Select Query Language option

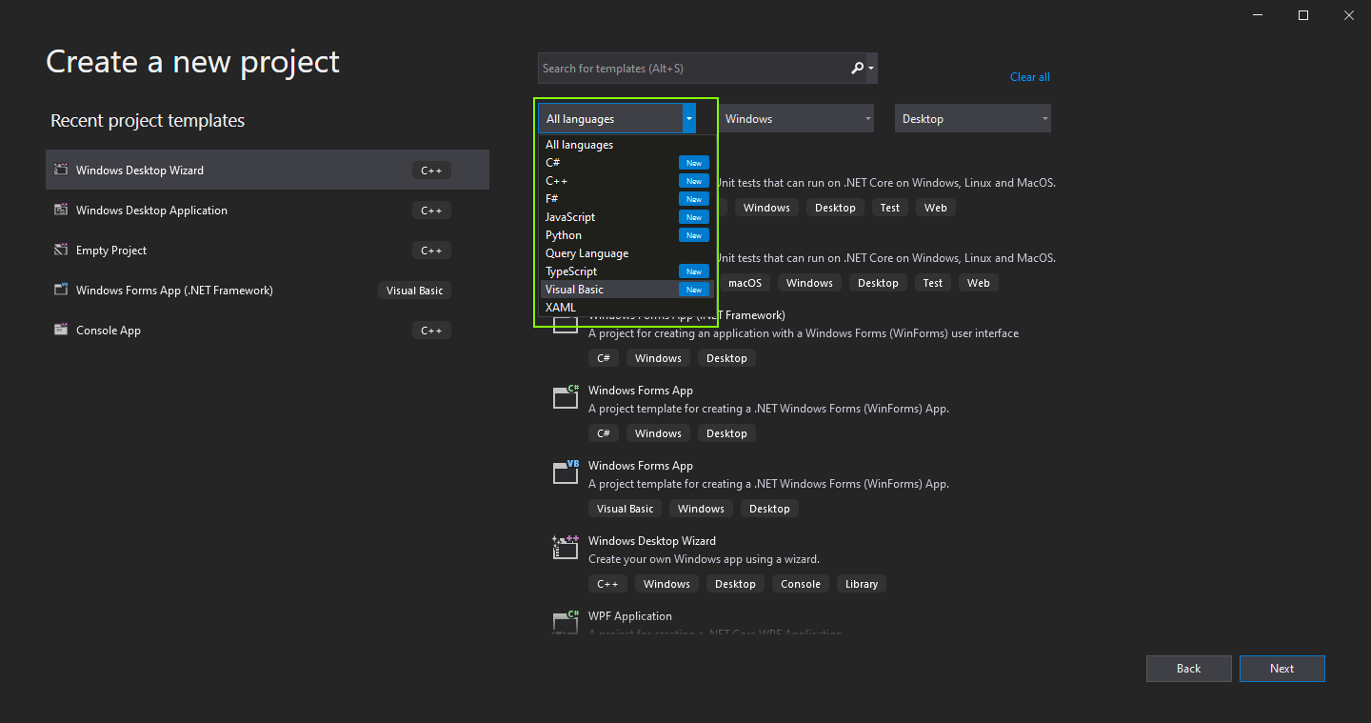click(626, 253)
